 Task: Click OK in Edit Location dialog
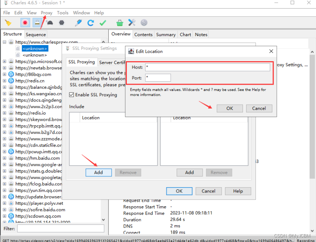[x=229, y=109]
